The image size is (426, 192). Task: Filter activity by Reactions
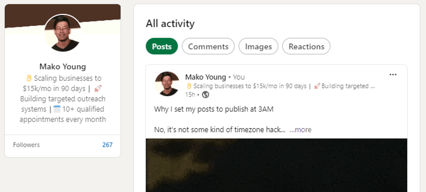pyautogui.click(x=306, y=46)
